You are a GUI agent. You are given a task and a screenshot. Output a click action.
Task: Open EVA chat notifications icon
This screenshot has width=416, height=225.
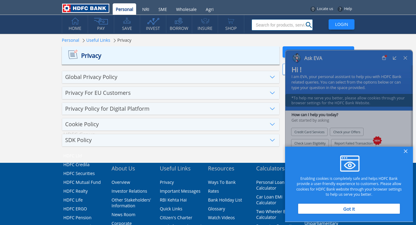click(x=384, y=58)
